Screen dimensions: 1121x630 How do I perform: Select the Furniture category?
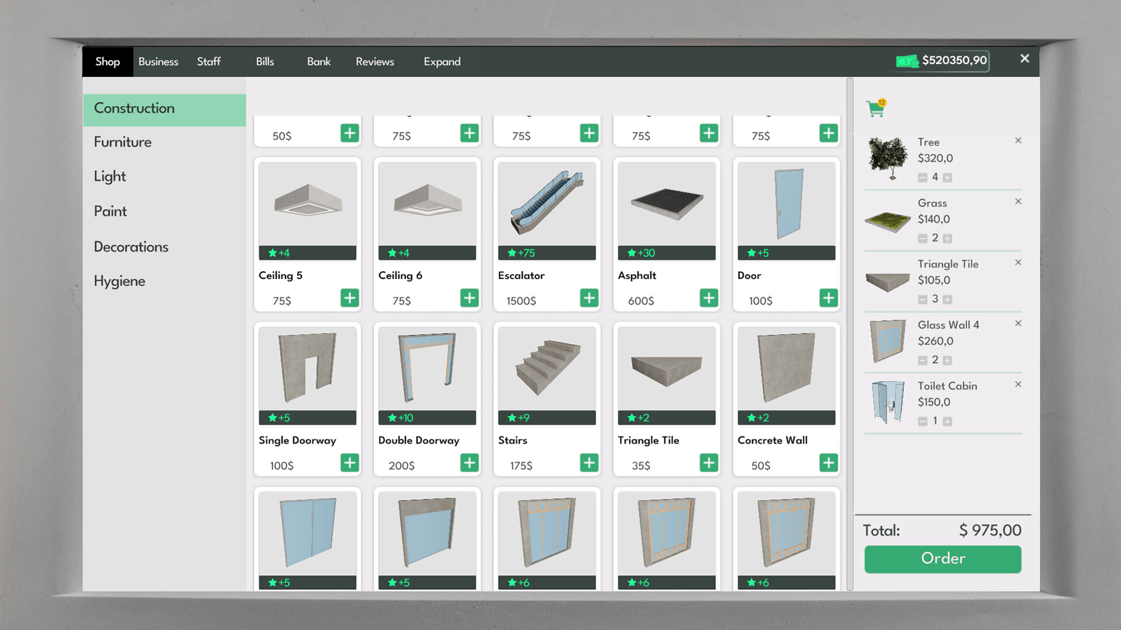click(122, 142)
